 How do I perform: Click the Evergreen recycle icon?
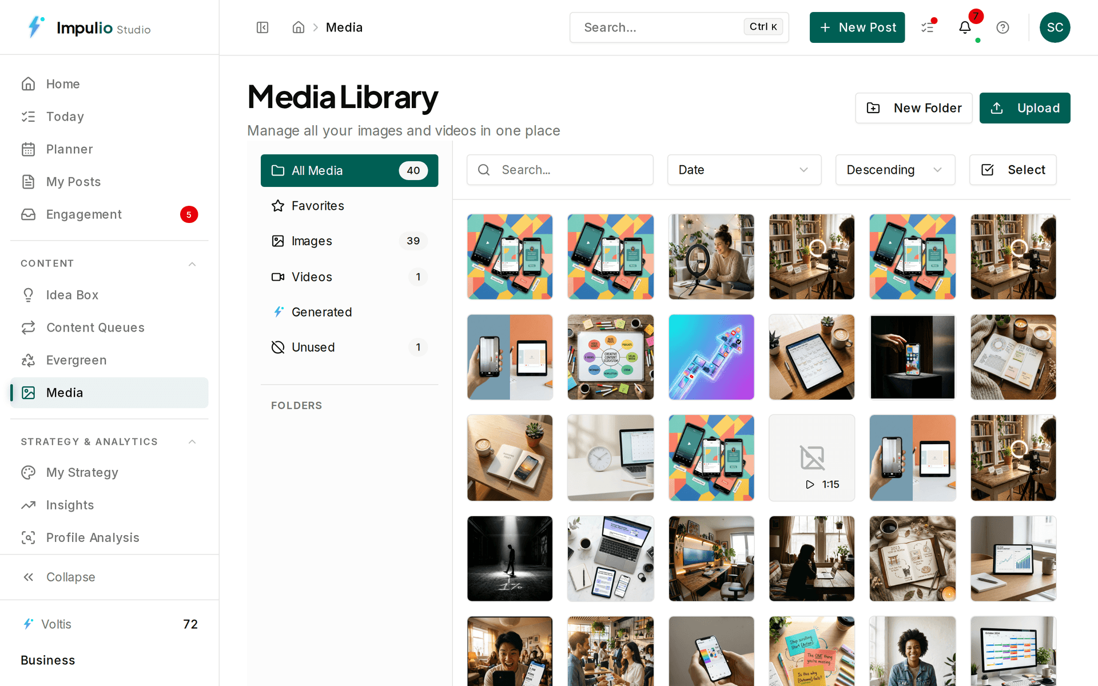(29, 360)
